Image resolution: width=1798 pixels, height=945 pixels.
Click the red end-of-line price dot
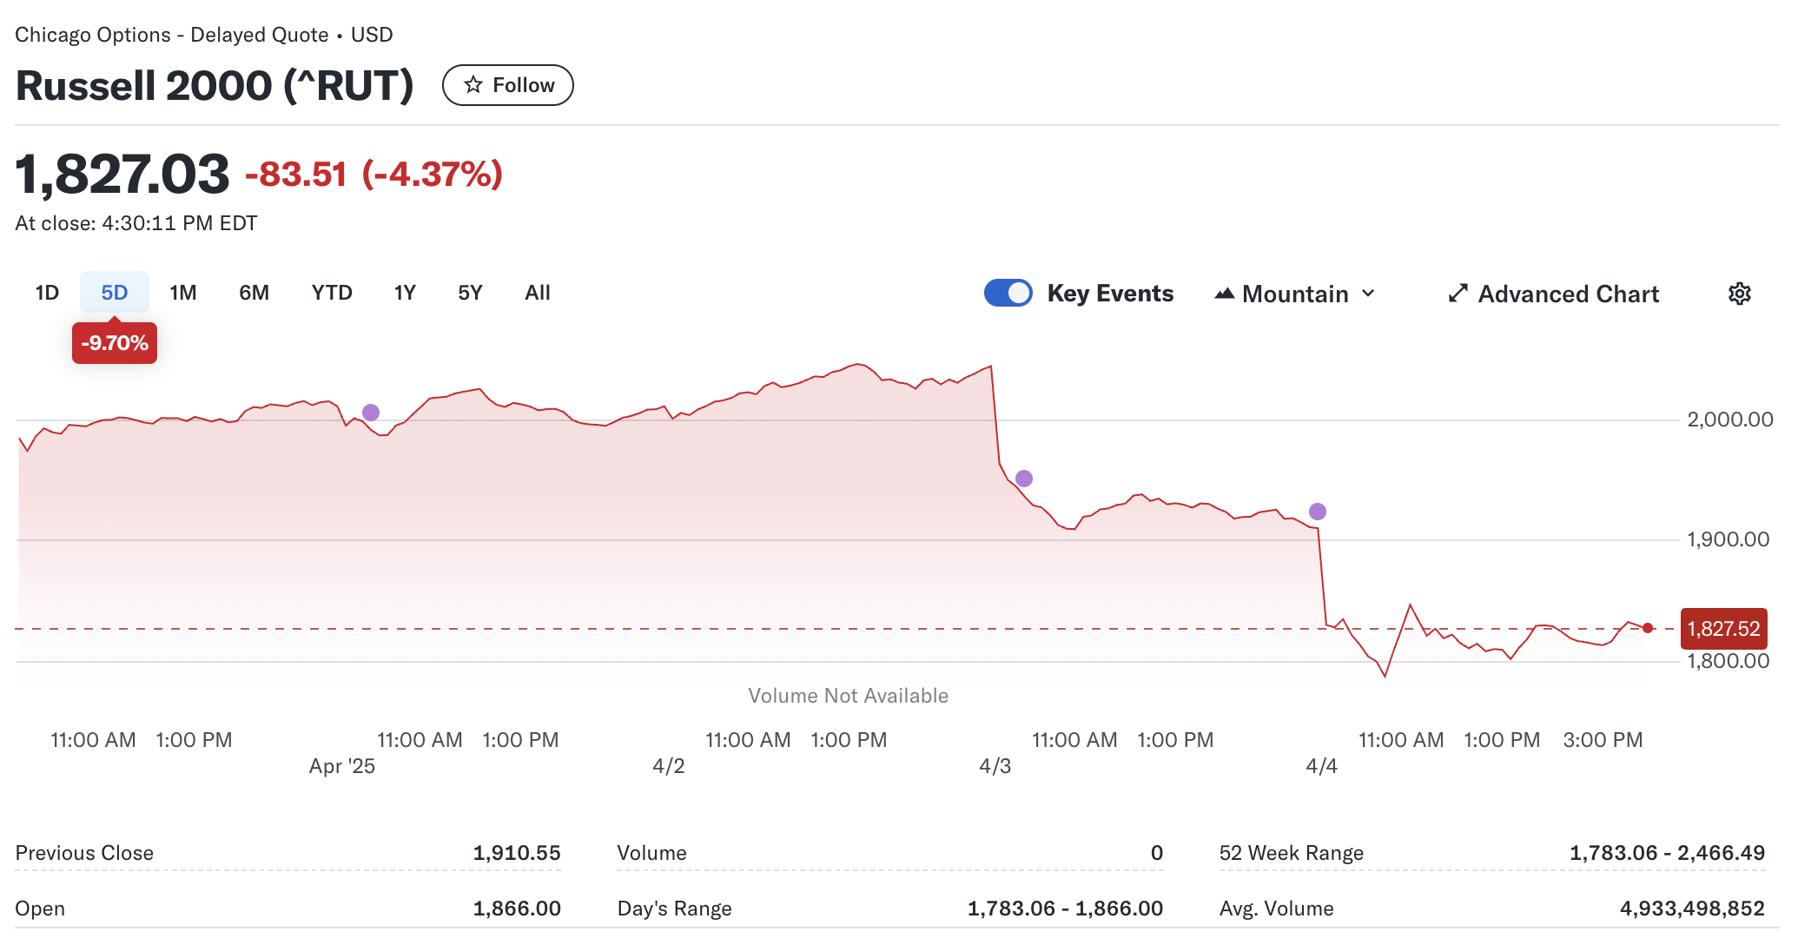(x=1648, y=628)
